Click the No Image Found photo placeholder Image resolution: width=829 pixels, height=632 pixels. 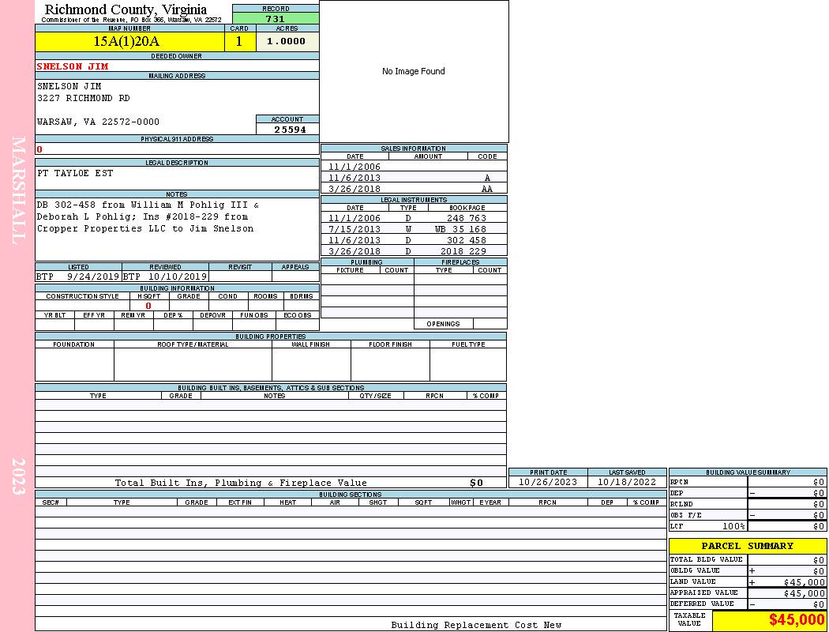pos(413,71)
